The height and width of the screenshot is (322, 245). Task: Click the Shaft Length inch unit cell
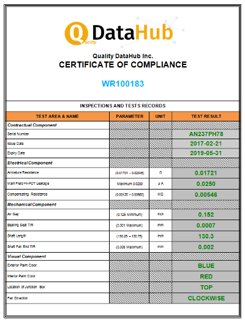[x=160, y=236]
